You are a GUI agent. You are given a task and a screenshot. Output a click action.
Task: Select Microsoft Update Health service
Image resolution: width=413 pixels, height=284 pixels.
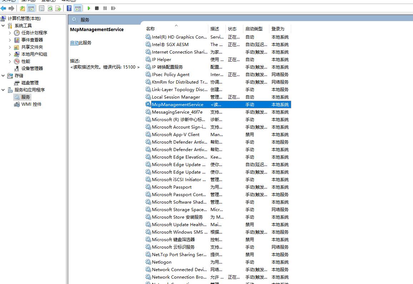[218, 225]
